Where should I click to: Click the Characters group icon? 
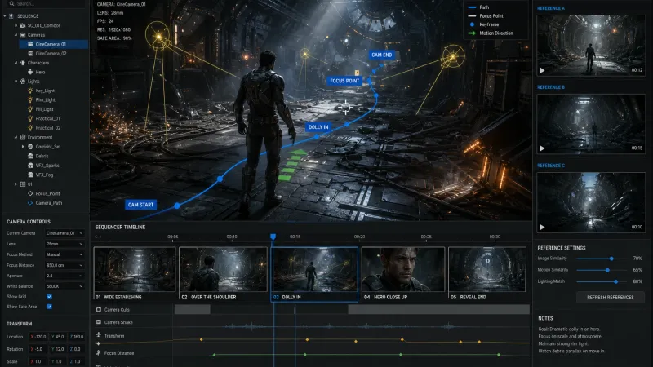[23, 63]
